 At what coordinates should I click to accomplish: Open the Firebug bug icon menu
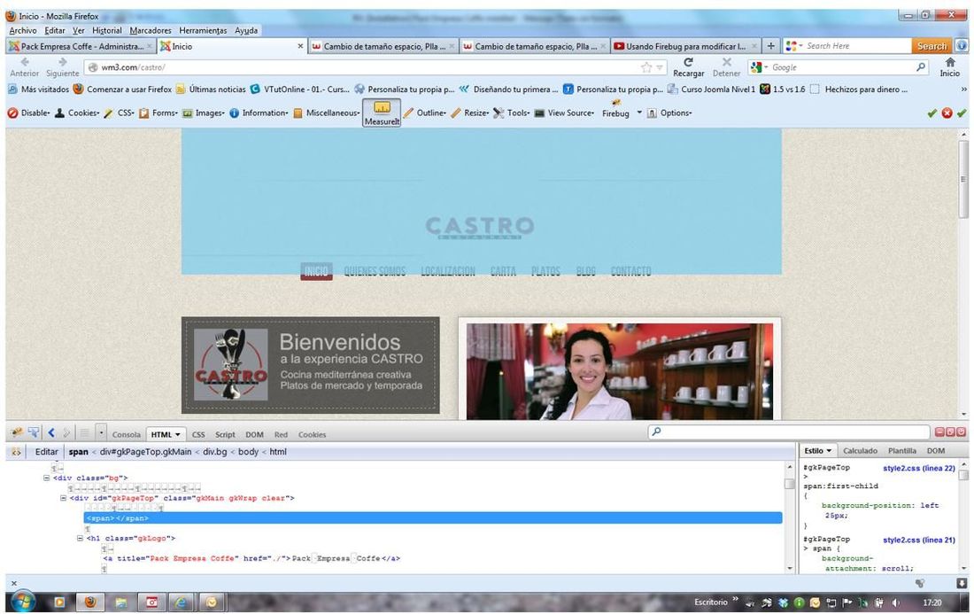tap(16, 433)
